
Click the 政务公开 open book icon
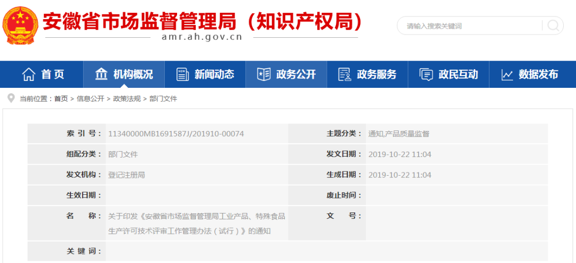click(264, 75)
